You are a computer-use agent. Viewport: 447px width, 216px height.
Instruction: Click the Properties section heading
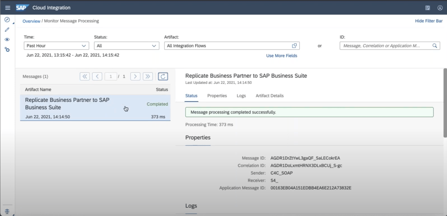click(x=198, y=137)
